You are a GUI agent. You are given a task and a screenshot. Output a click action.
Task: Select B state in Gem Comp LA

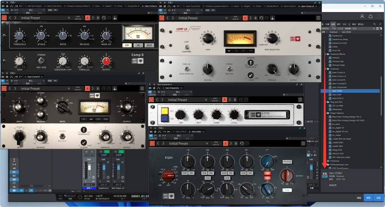256,18
